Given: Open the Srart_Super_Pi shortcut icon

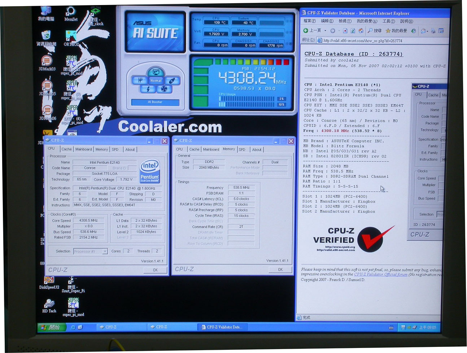Looking at the screenshot, I should tap(73, 284).
